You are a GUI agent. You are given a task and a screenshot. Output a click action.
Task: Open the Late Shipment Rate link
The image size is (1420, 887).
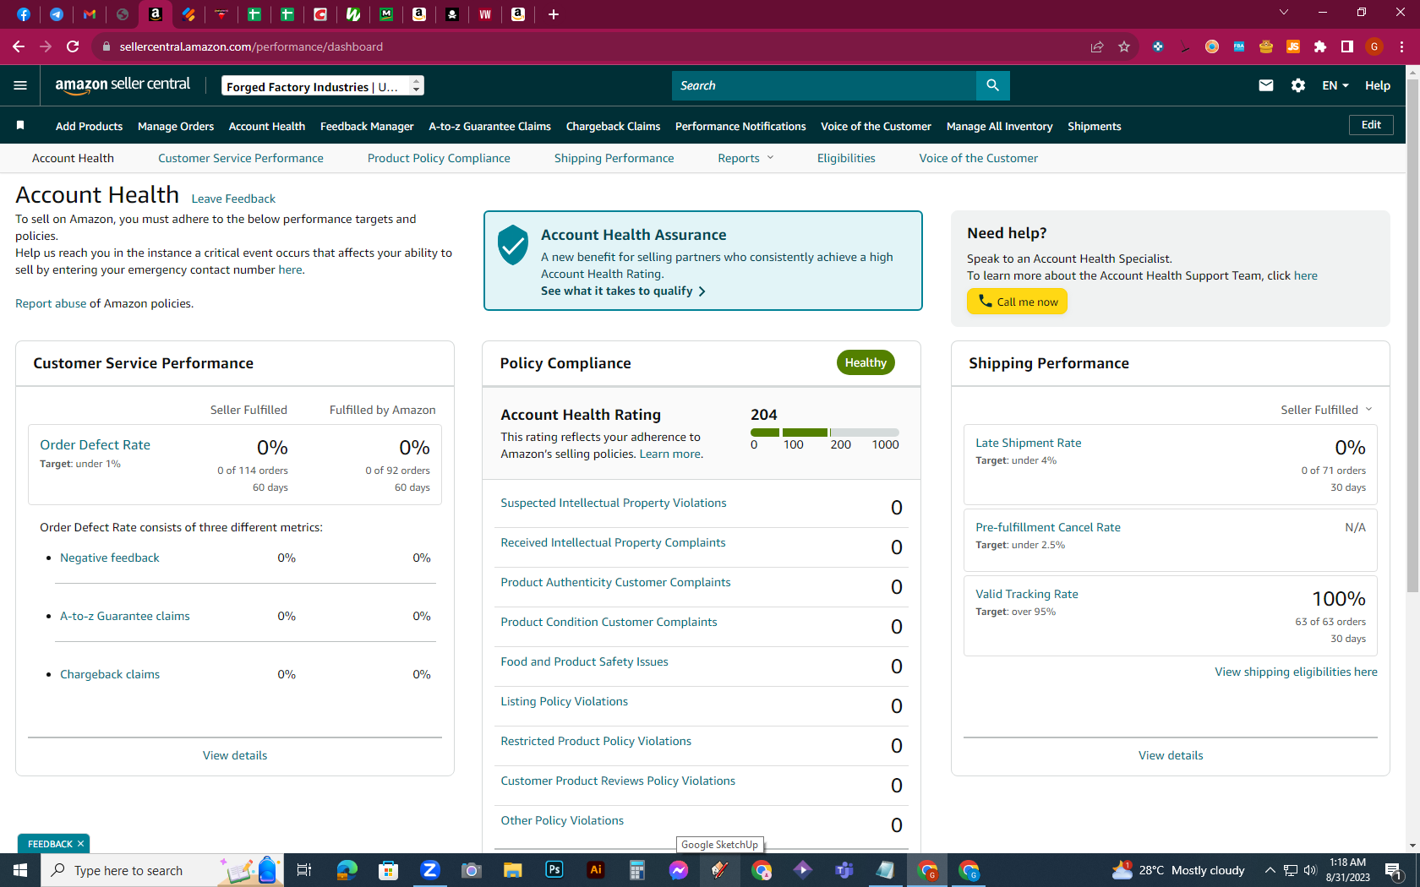[1029, 443]
